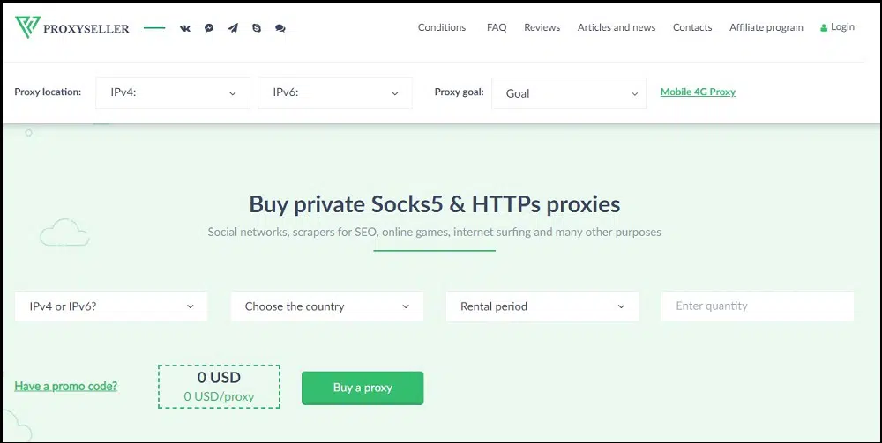Image resolution: width=882 pixels, height=443 pixels.
Task: Open the FAQ menu item
Action: [x=497, y=27]
